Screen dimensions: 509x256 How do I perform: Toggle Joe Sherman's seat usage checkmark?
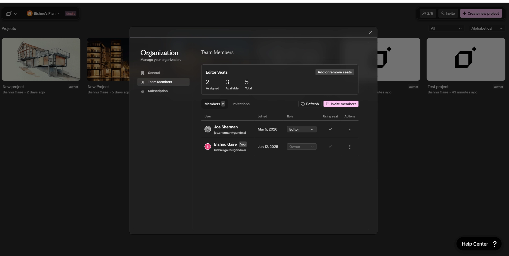coord(330,129)
